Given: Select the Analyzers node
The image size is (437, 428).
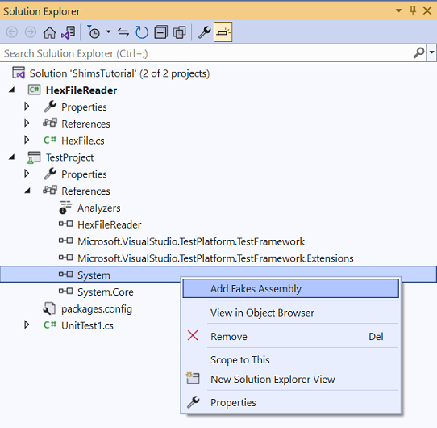Looking at the screenshot, I should click(99, 208).
